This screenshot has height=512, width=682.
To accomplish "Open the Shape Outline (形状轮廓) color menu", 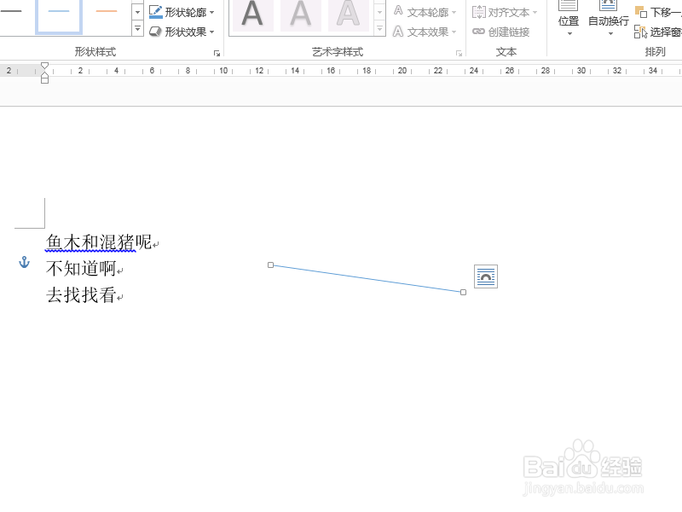I will (179, 11).
